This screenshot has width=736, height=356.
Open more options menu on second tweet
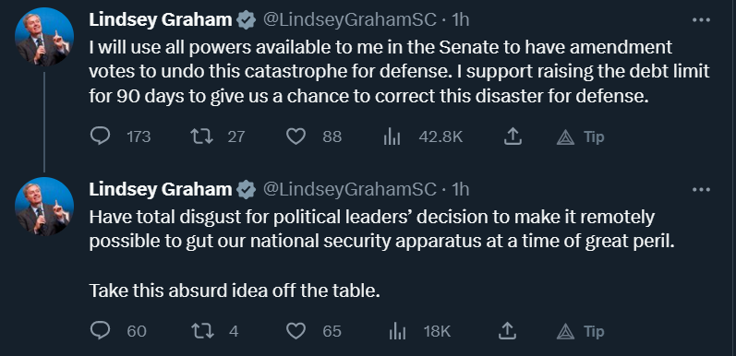pos(701,189)
